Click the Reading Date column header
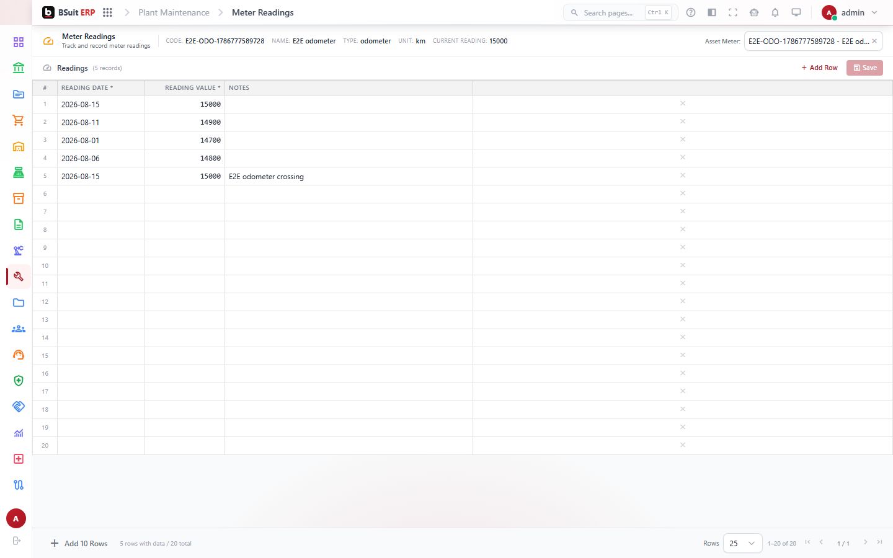Viewport: 893px width, 558px height. pyautogui.click(x=100, y=87)
